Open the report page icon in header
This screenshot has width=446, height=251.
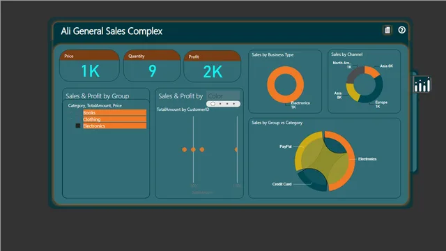pyautogui.click(x=387, y=30)
